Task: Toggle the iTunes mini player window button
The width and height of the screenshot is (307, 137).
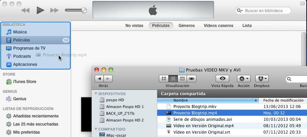Action: 303,4
